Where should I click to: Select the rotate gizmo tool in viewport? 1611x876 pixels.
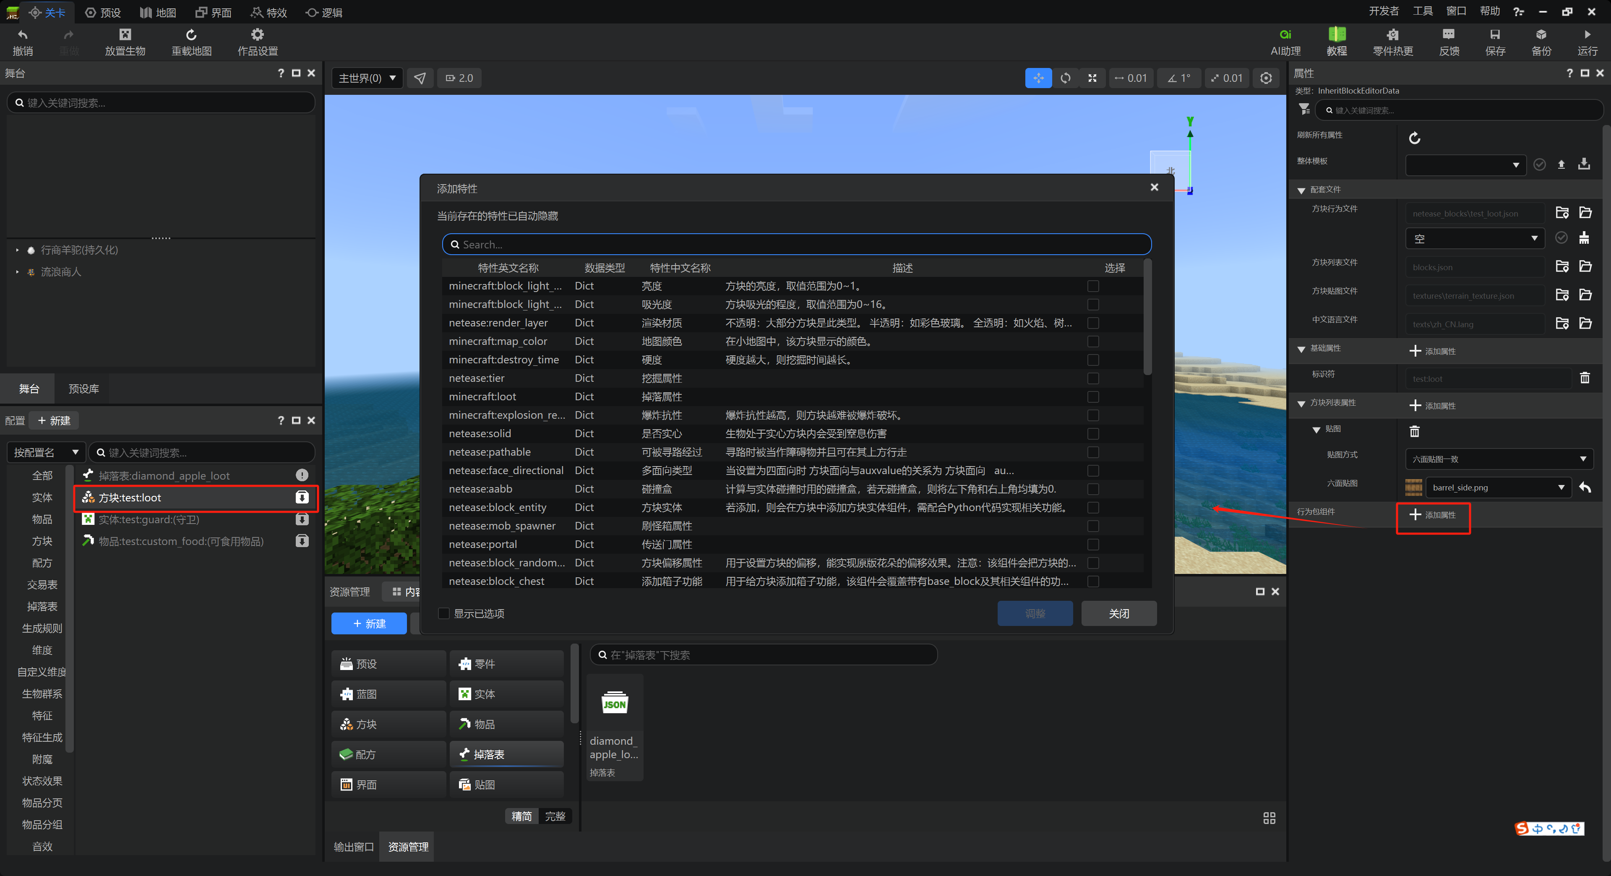tap(1065, 78)
